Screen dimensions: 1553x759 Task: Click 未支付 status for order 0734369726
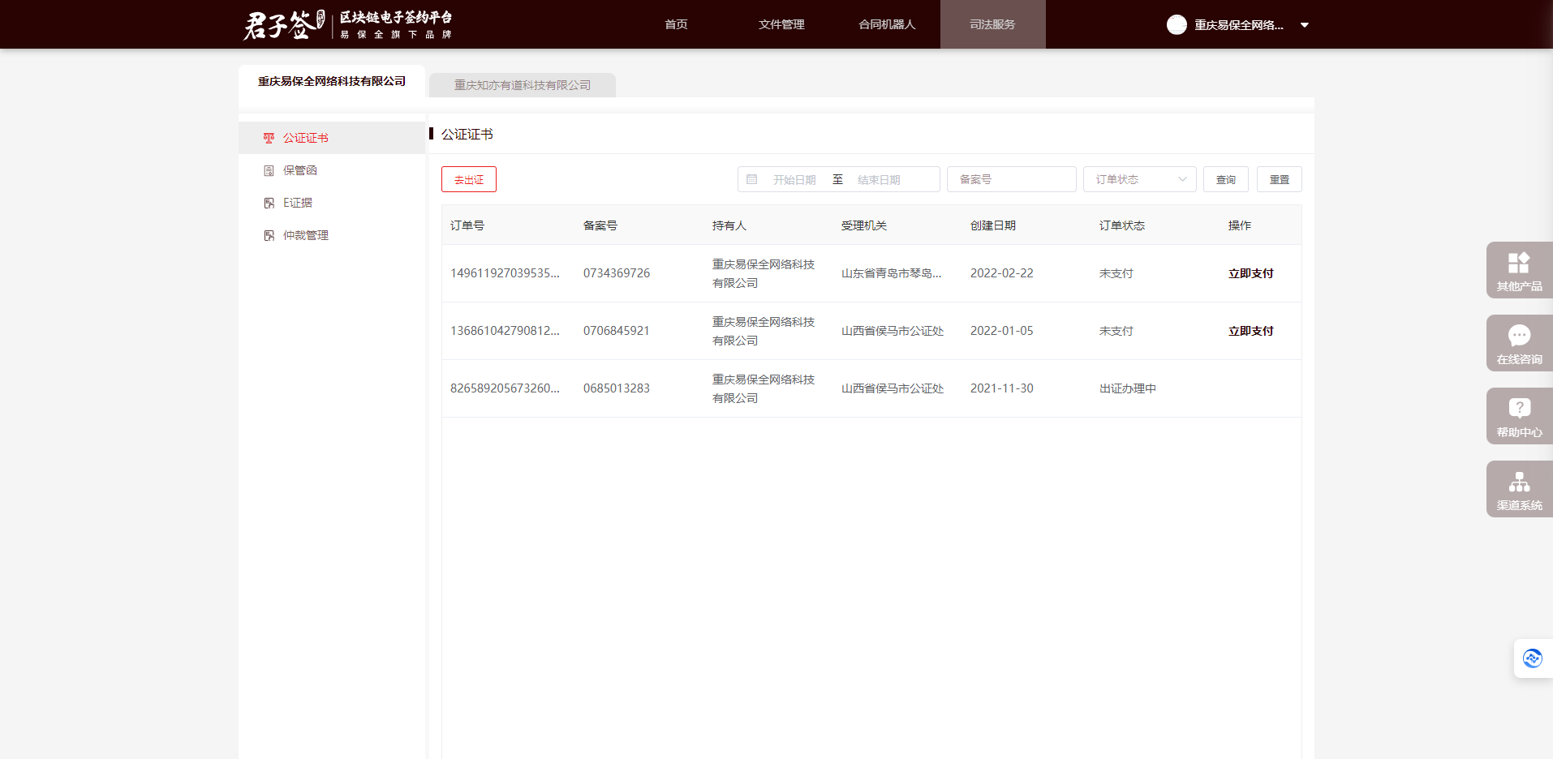[x=1116, y=273]
